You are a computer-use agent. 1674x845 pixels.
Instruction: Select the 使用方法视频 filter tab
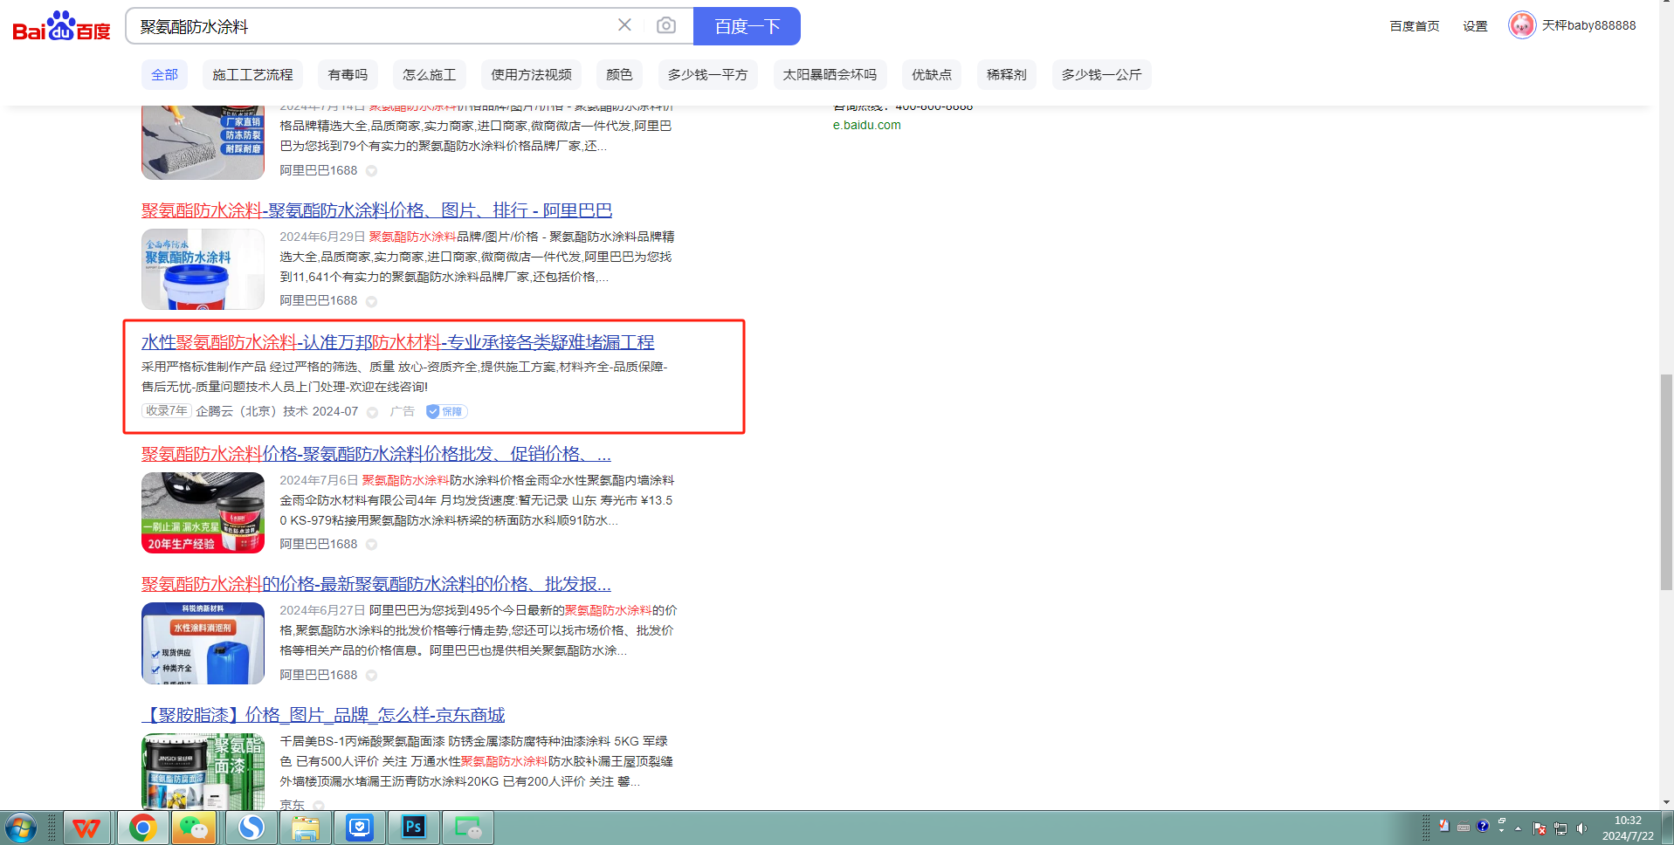tap(531, 75)
